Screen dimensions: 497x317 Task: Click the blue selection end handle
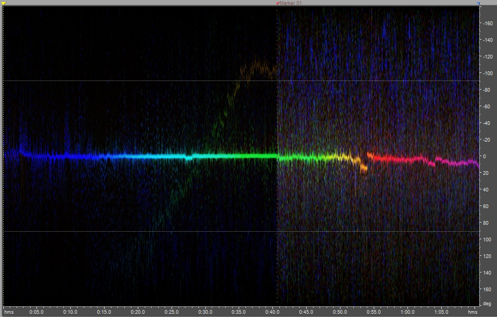(478, 3)
